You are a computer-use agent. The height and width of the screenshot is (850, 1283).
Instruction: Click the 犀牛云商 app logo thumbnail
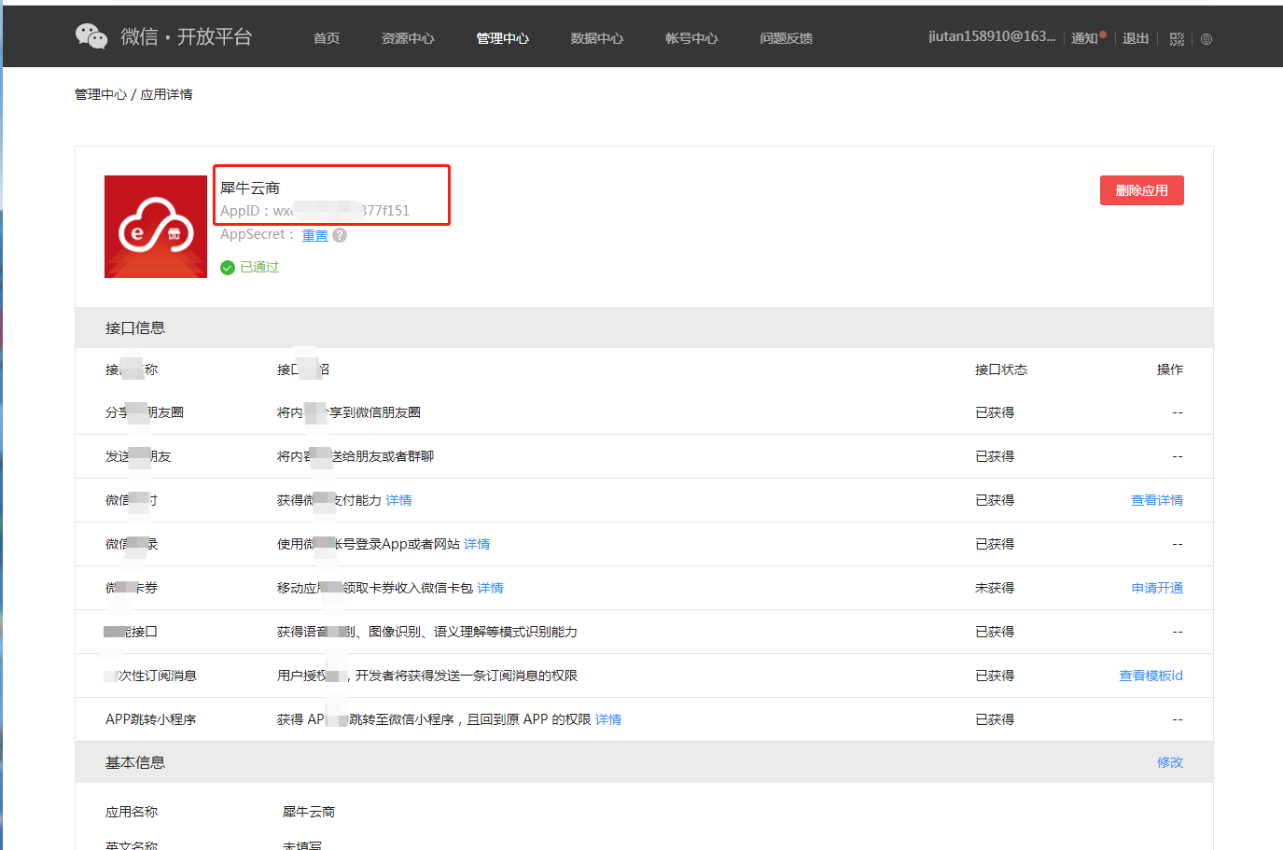tap(156, 227)
